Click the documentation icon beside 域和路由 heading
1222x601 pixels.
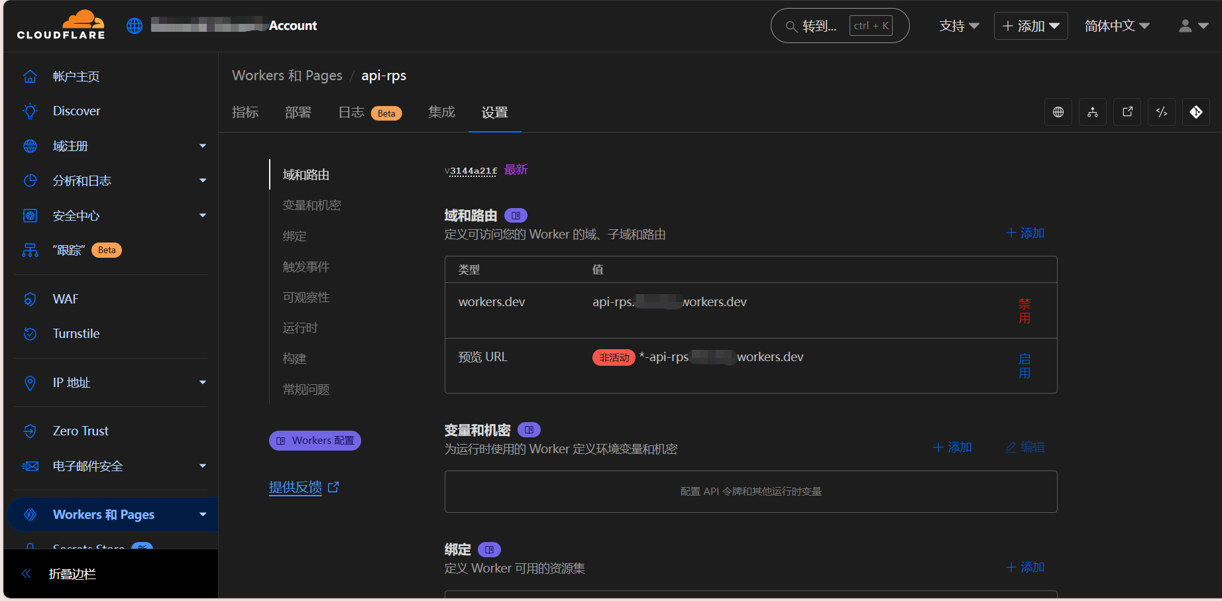pyautogui.click(x=516, y=215)
